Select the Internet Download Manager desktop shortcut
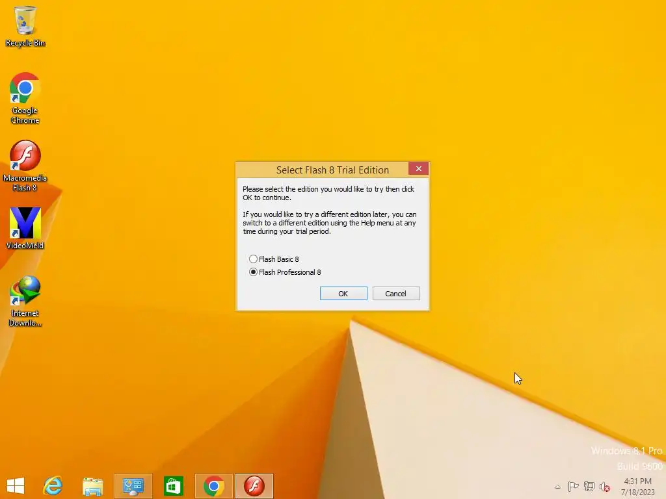 (x=25, y=301)
